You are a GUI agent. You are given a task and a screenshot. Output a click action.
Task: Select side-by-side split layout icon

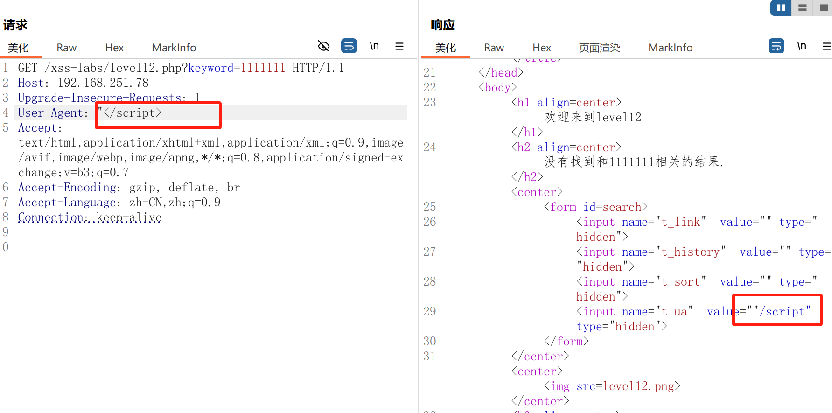(x=781, y=8)
